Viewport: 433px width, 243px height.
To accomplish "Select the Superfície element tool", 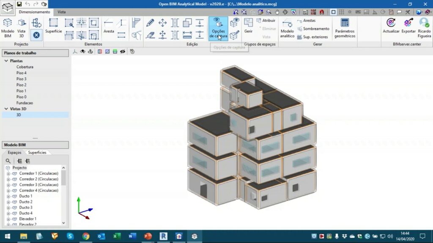I will [x=53, y=26].
